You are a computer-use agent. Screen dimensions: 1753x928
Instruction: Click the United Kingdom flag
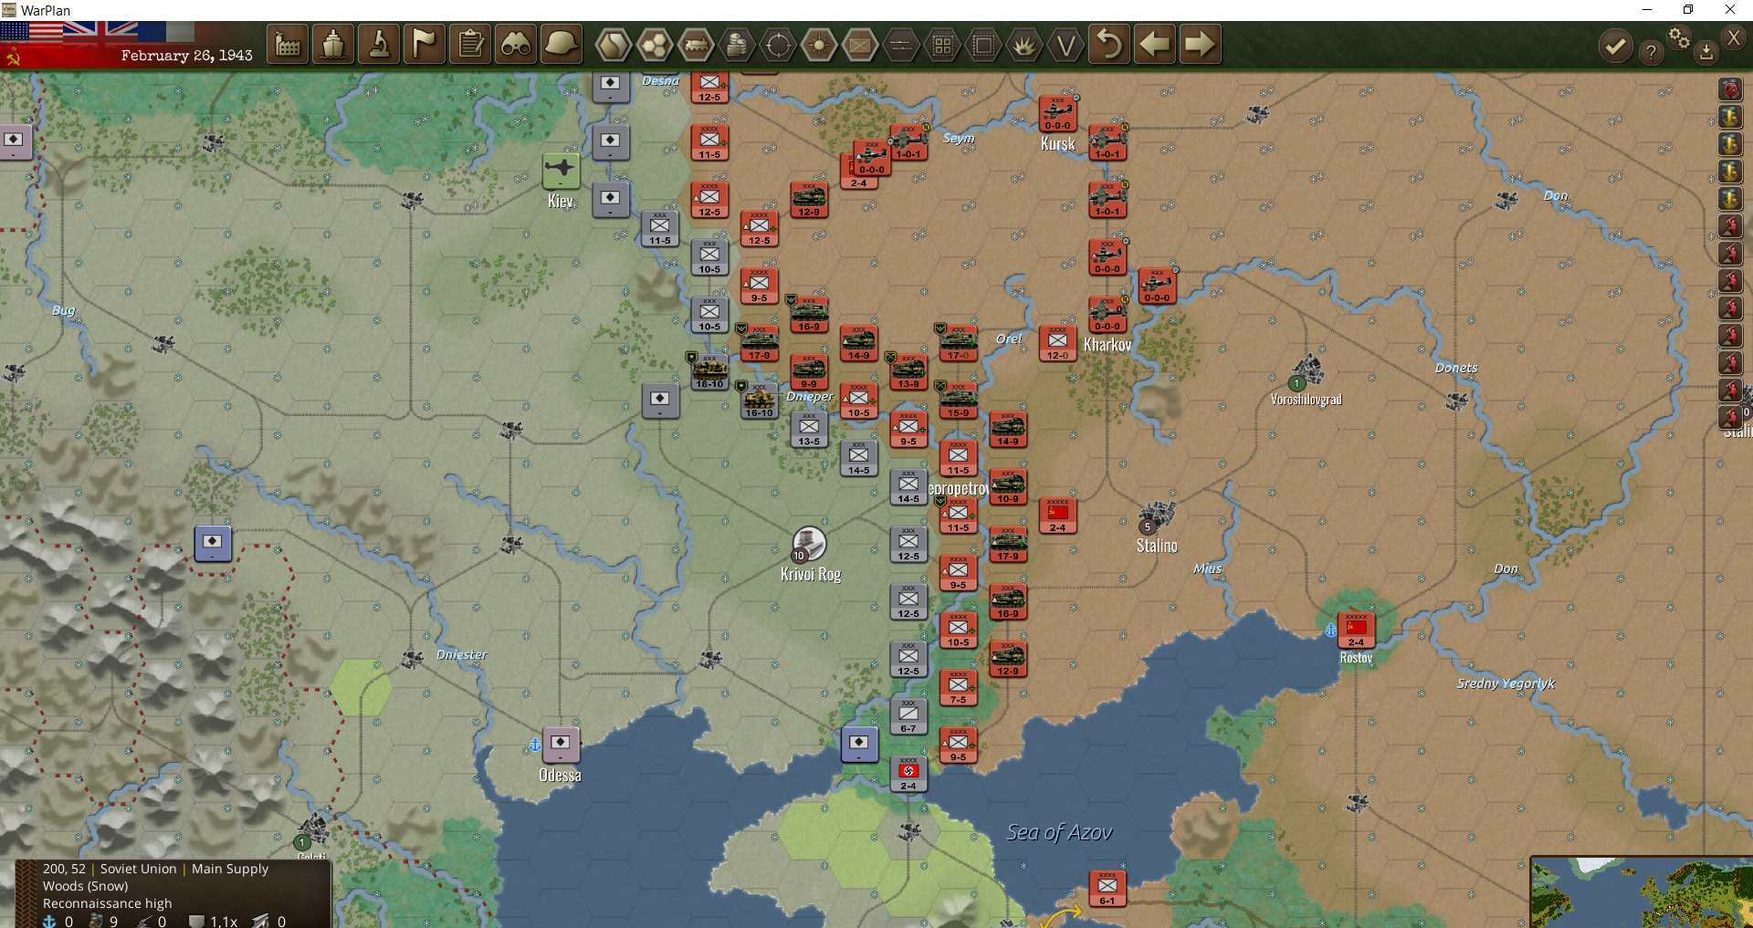tap(100, 32)
